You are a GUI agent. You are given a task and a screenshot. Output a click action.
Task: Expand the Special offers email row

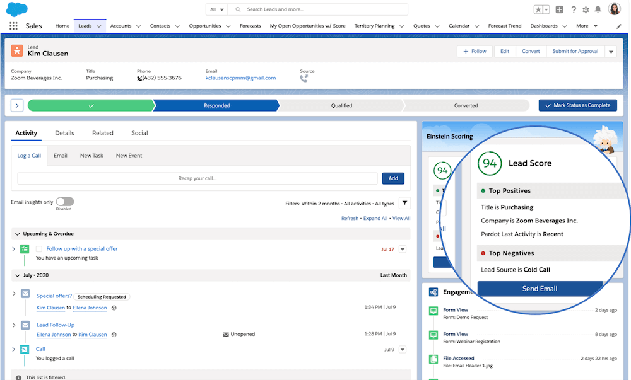pyautogui.click(x=14, y=294)
